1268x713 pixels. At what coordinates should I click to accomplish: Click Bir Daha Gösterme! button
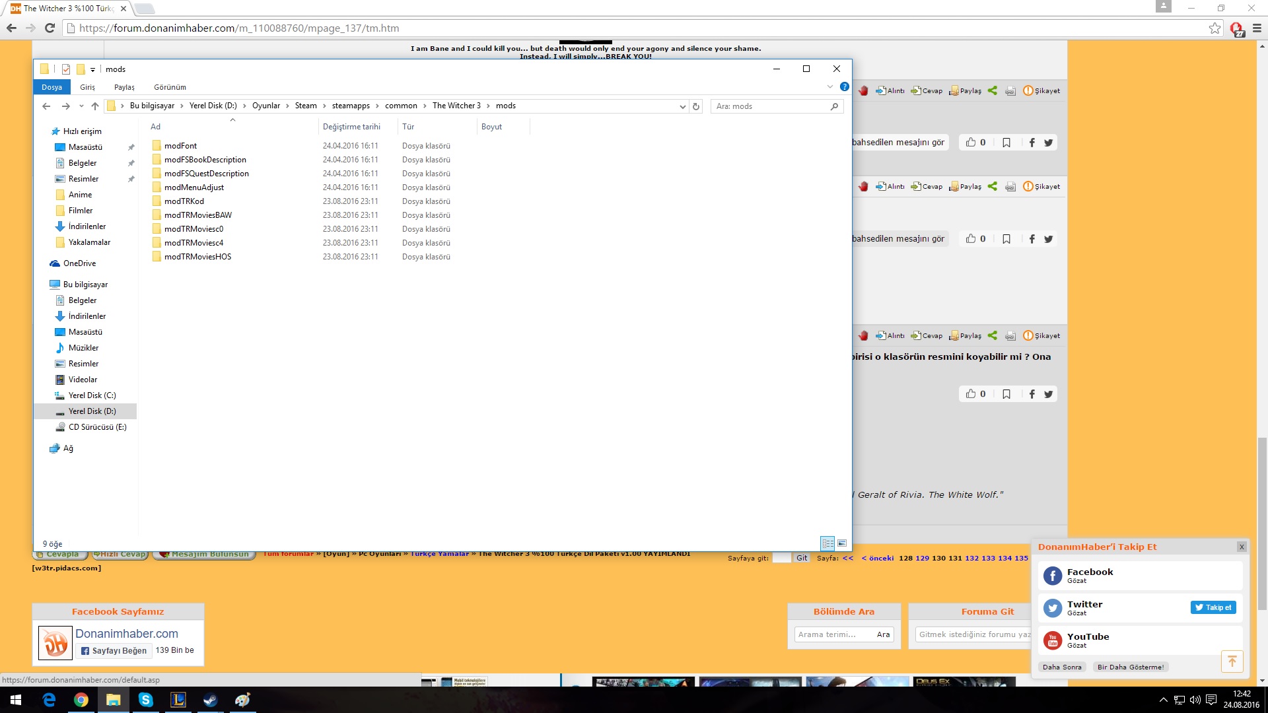point(1131,667)
